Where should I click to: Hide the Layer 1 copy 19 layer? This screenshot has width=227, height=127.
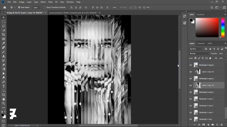[x=190, y=85]
